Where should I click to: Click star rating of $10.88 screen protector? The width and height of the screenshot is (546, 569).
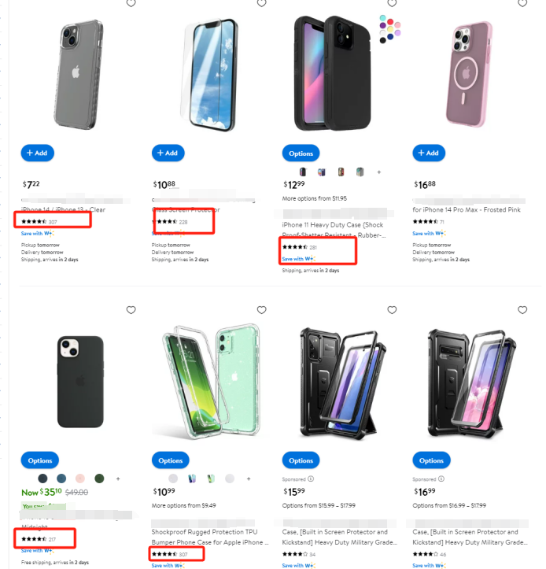click(x=165, y=223)
